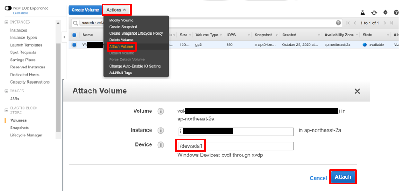Go to the first page of results
The height and width of the screenshot is (192, 402).
tap(348, 23)
